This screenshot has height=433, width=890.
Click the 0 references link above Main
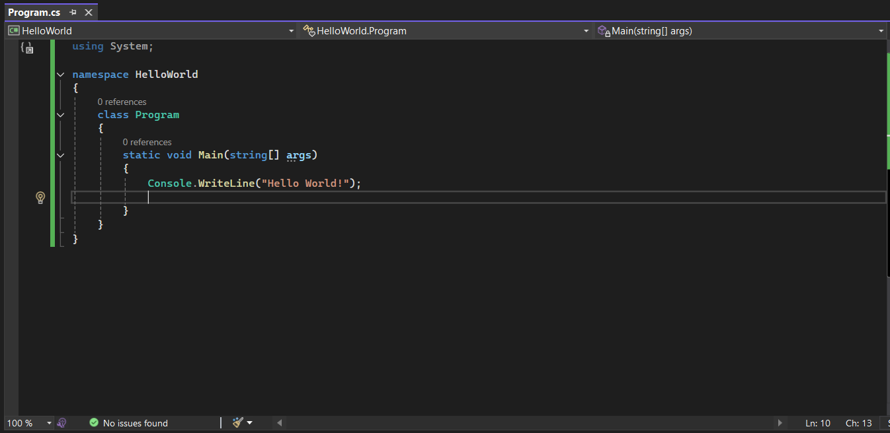(x=147, y=142)
